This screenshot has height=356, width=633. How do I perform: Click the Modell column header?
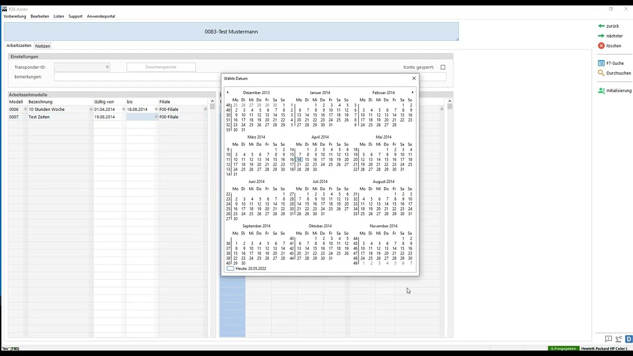pyautogui.click(x=15, y=102)
